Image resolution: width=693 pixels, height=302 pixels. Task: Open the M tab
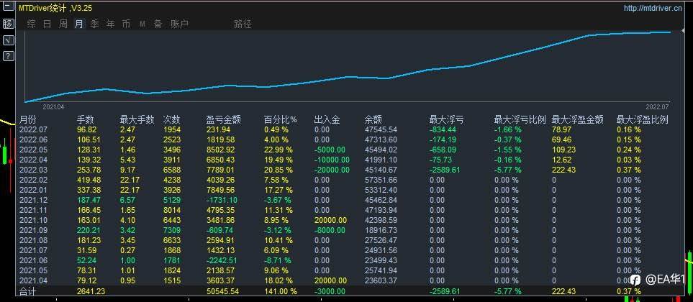point(142,24)
